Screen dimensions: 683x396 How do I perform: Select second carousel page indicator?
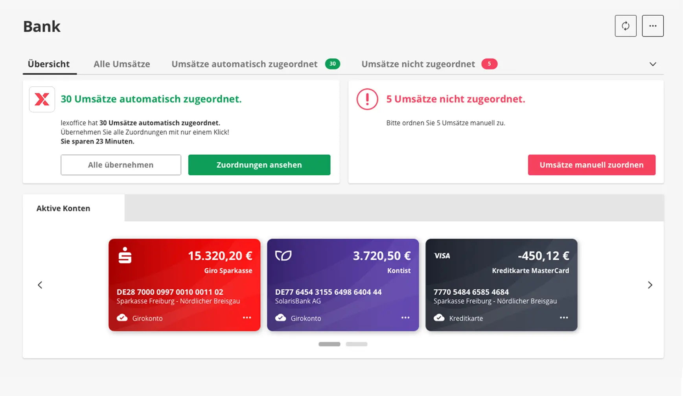point(357,344)
